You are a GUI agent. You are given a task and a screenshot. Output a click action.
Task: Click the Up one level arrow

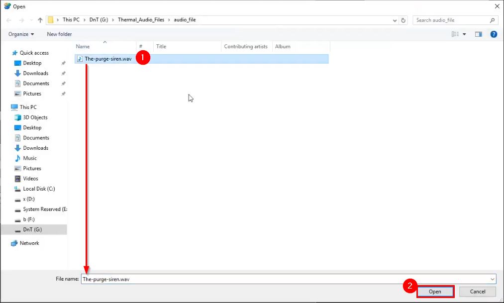(39, 20)
